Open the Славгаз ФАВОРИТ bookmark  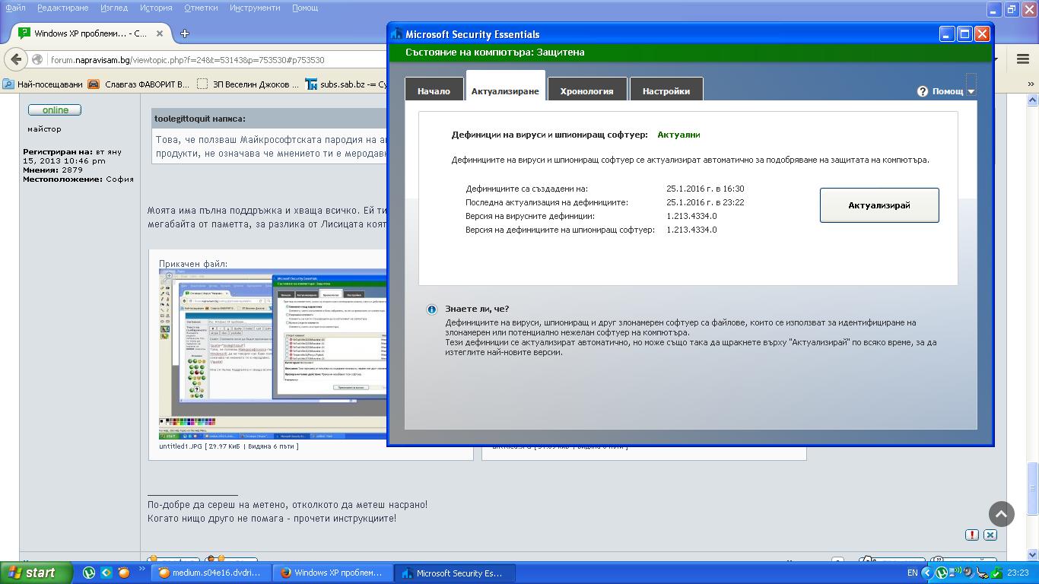pos(139,84)
